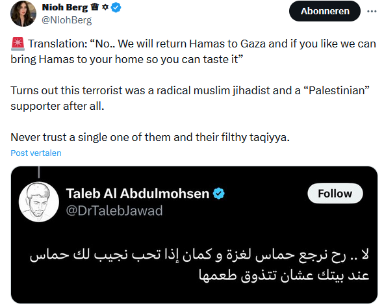This screenshot has height=308, width=384.
Task: Click the 'Never trust' sentence in post
Action: click(150, 137)
